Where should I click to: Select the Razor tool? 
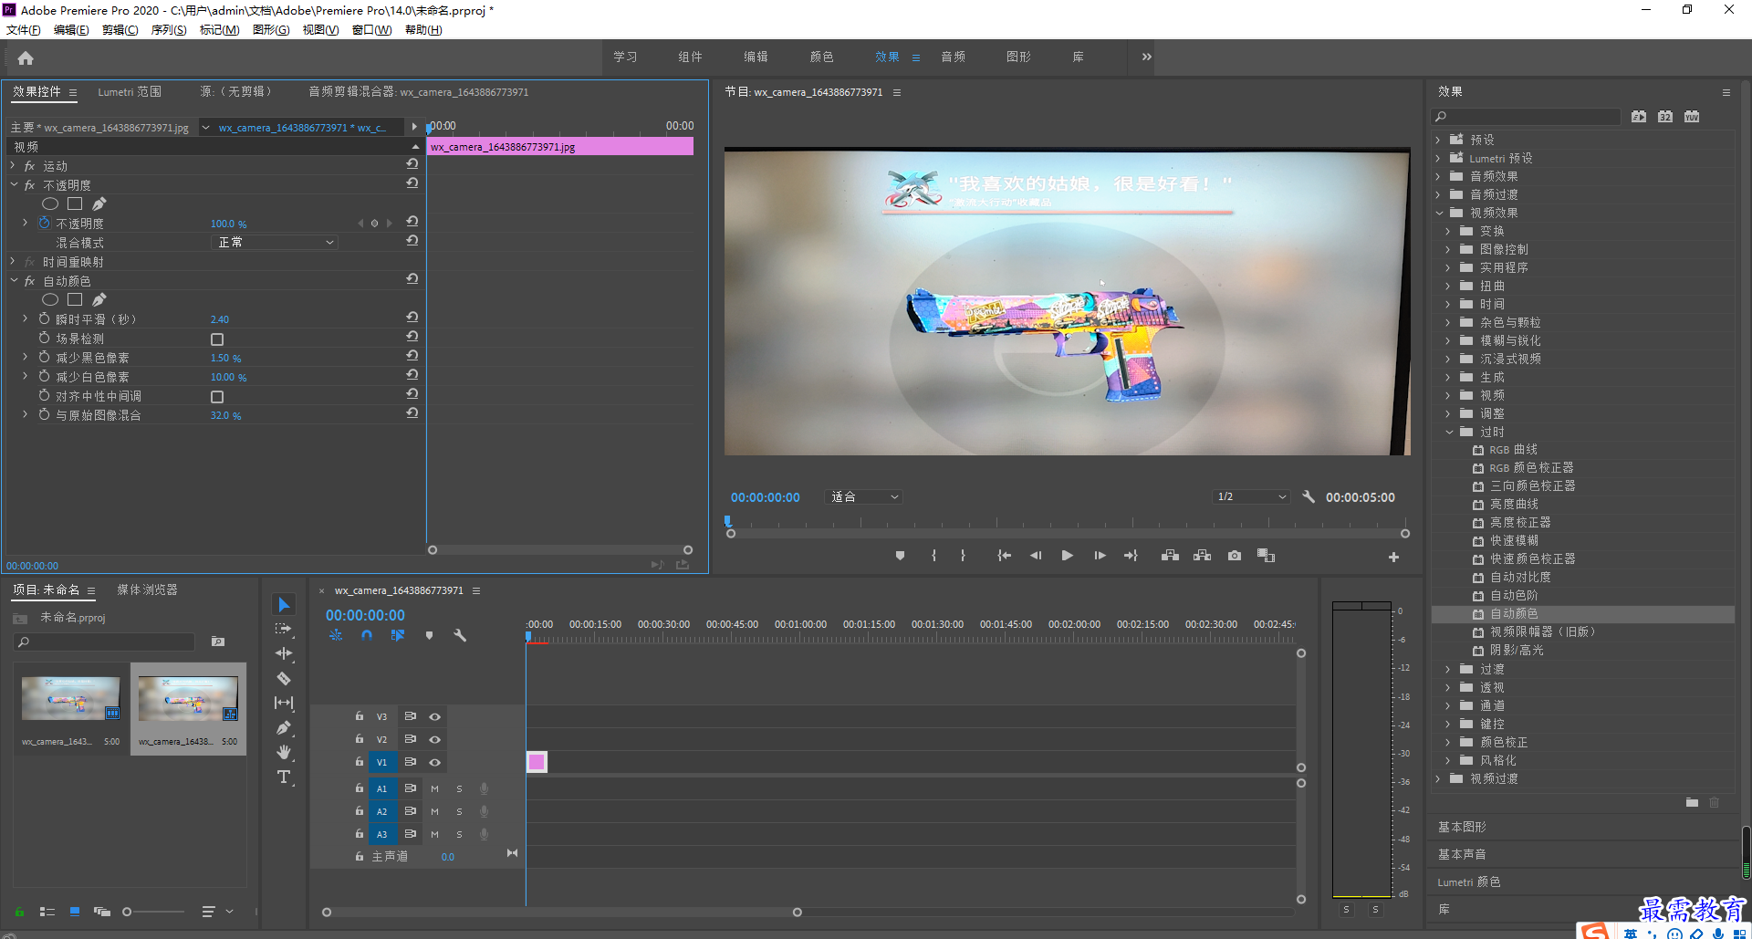[284, 678]
